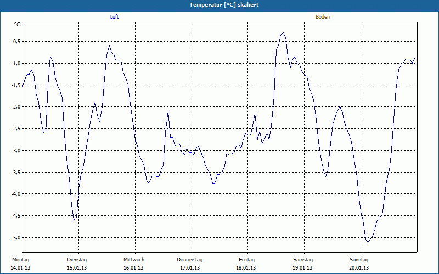
Task: Click the -5,0 axis value
Action: click(16, 237)
